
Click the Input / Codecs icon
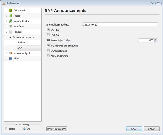point(11,21)
